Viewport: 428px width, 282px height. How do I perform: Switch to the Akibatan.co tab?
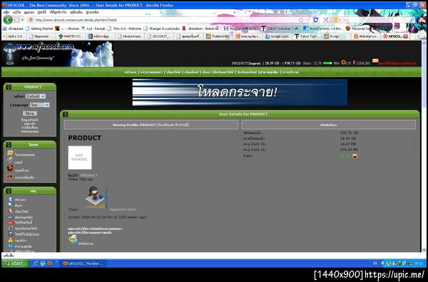tap(366, 36)
